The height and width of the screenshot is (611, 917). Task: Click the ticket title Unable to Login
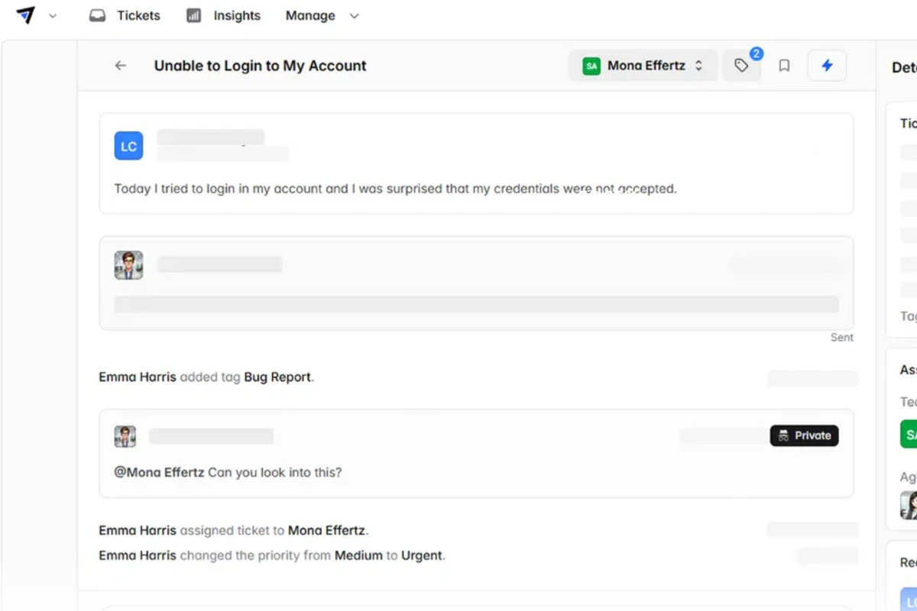point(261,66)
